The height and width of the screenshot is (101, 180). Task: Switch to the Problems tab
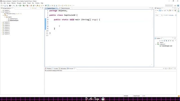click(x=49, y=68)
